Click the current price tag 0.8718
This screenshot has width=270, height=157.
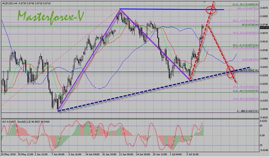(264, 27)
